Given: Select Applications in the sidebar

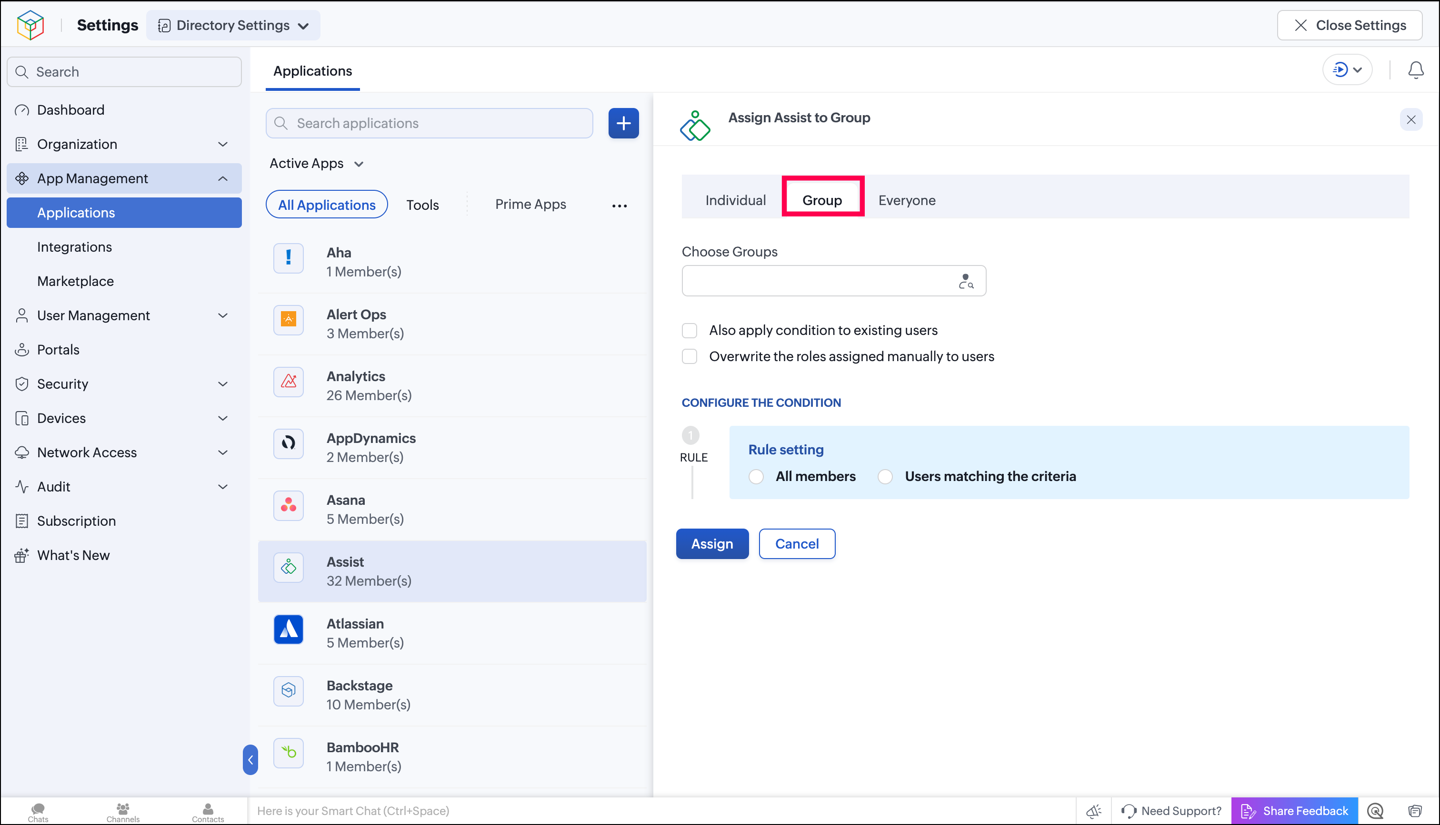Looking at the screenshot, I should [x=124, y=213].
